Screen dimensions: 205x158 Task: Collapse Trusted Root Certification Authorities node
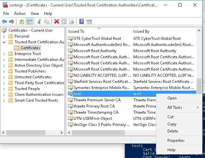pyautogui.click(x=4, y=42)
